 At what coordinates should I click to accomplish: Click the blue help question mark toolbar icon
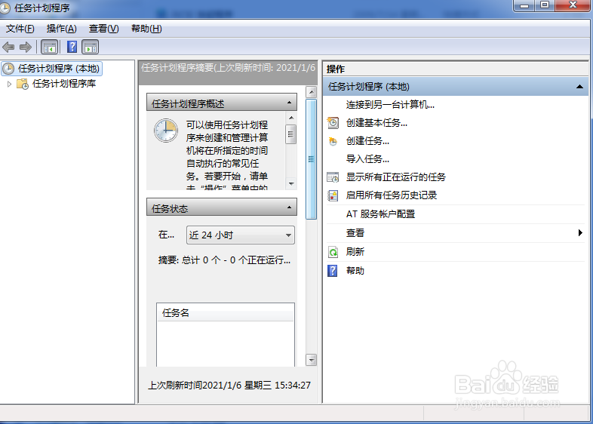click(72, 47)
